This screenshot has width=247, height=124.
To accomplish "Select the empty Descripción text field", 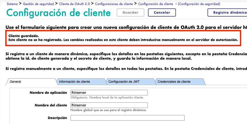I will coord(127,118).
